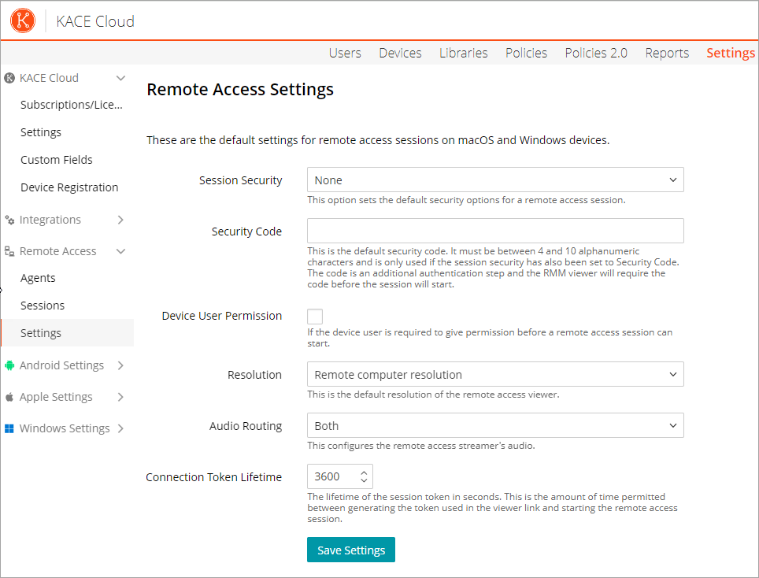759x578 pixels.
Task: Click into the Security Code field
Action: coord(494,232)
